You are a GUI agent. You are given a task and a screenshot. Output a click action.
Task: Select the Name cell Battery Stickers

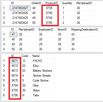(43, 71)
